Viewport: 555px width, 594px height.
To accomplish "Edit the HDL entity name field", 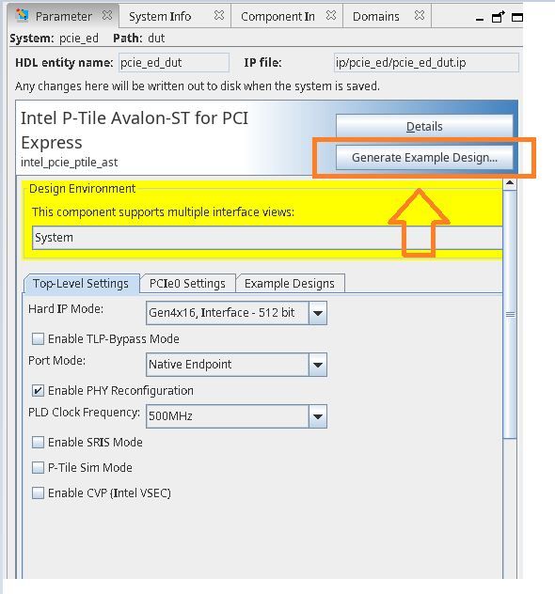I will 174,63.
